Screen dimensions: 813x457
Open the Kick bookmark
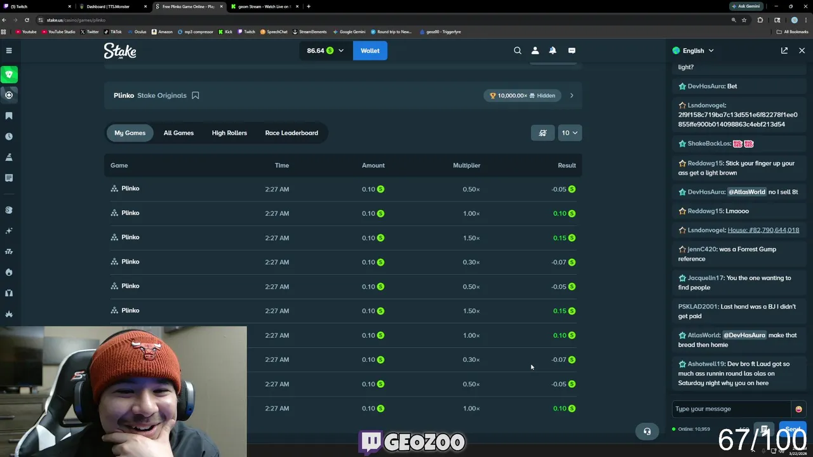coord(225,32)
